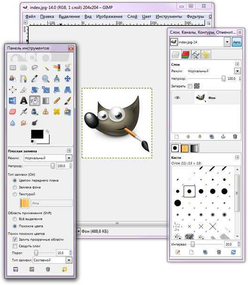248x285 pixels.
Task: Select the Pencil tool
Action: [x=57, y=100]
